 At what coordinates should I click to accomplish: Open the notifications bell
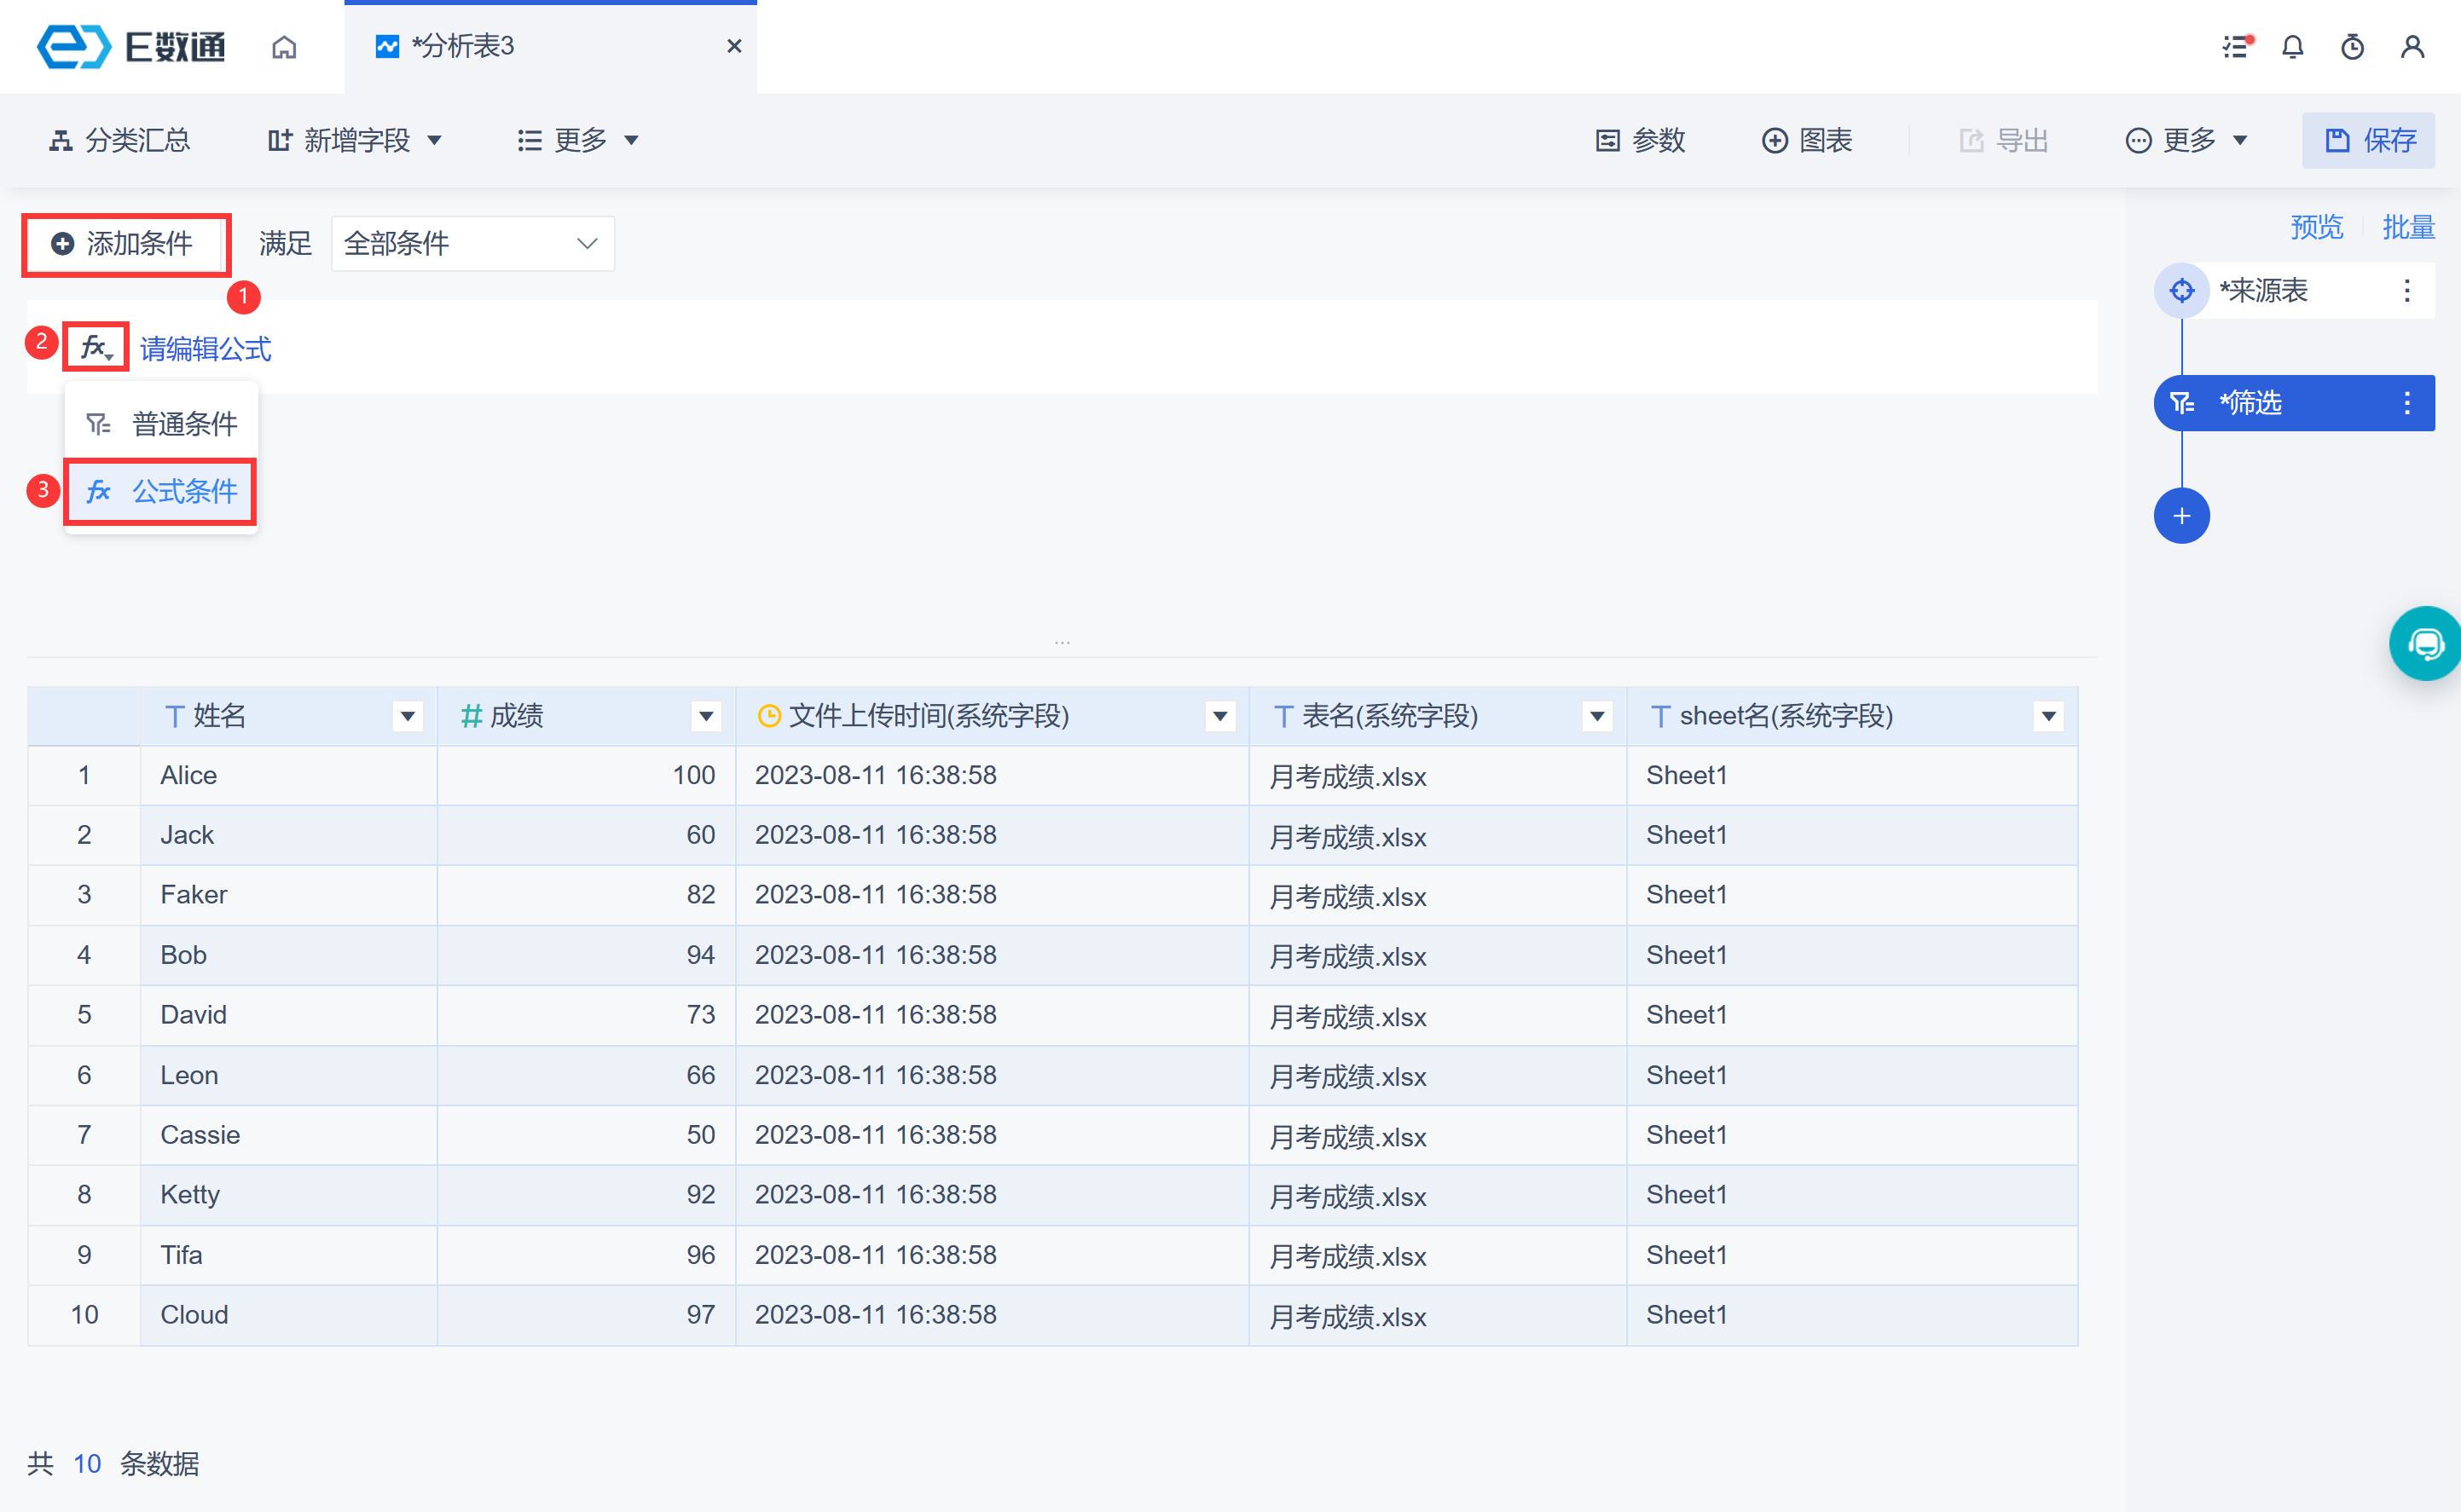pos(2292,47)
